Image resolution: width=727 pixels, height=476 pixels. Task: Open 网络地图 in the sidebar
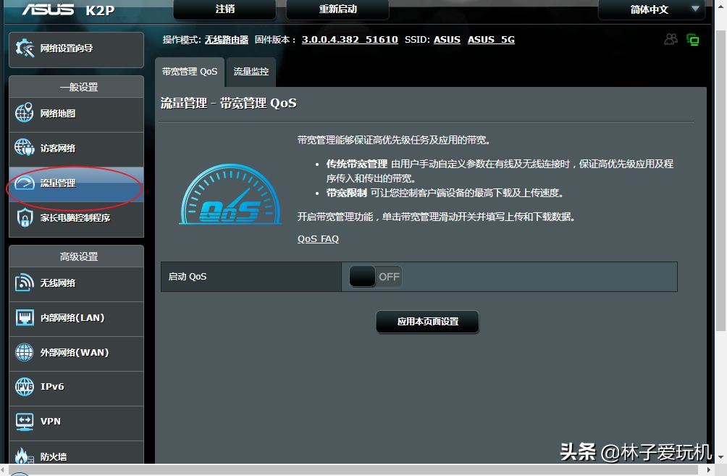[x=76, y=114]
